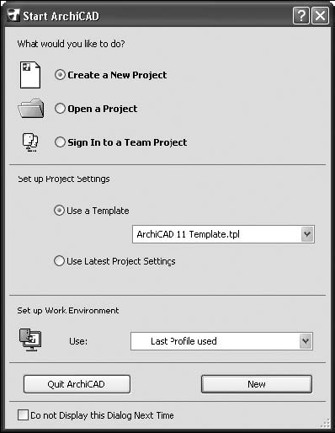Click the question mark help button
Image resolution: width=335 pixels, height=433 pixels.
pos(301,16)
